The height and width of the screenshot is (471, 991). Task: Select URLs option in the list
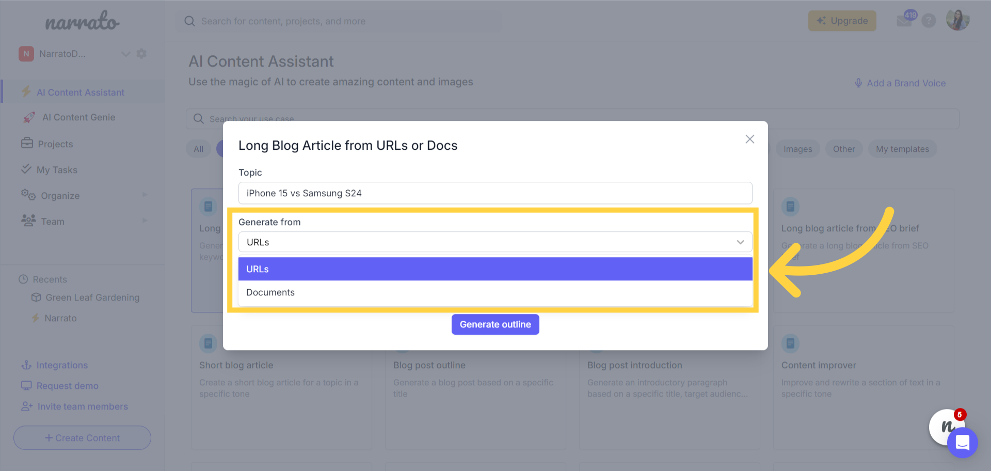495,269
